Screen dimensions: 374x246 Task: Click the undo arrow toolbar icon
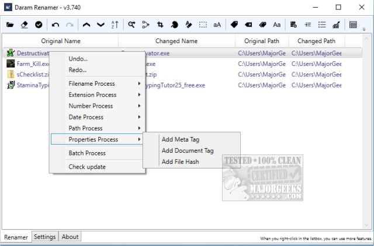point(56,24)
